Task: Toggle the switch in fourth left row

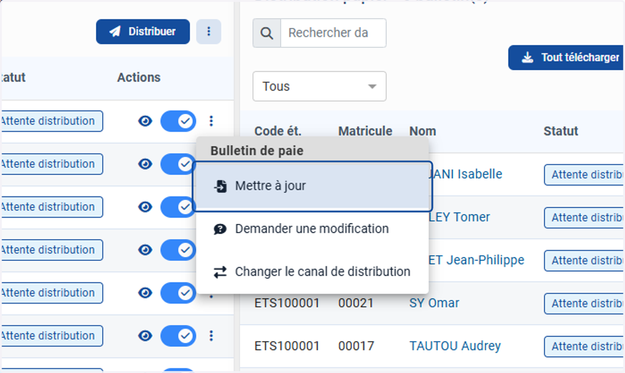Action: (x=178, y=250)
